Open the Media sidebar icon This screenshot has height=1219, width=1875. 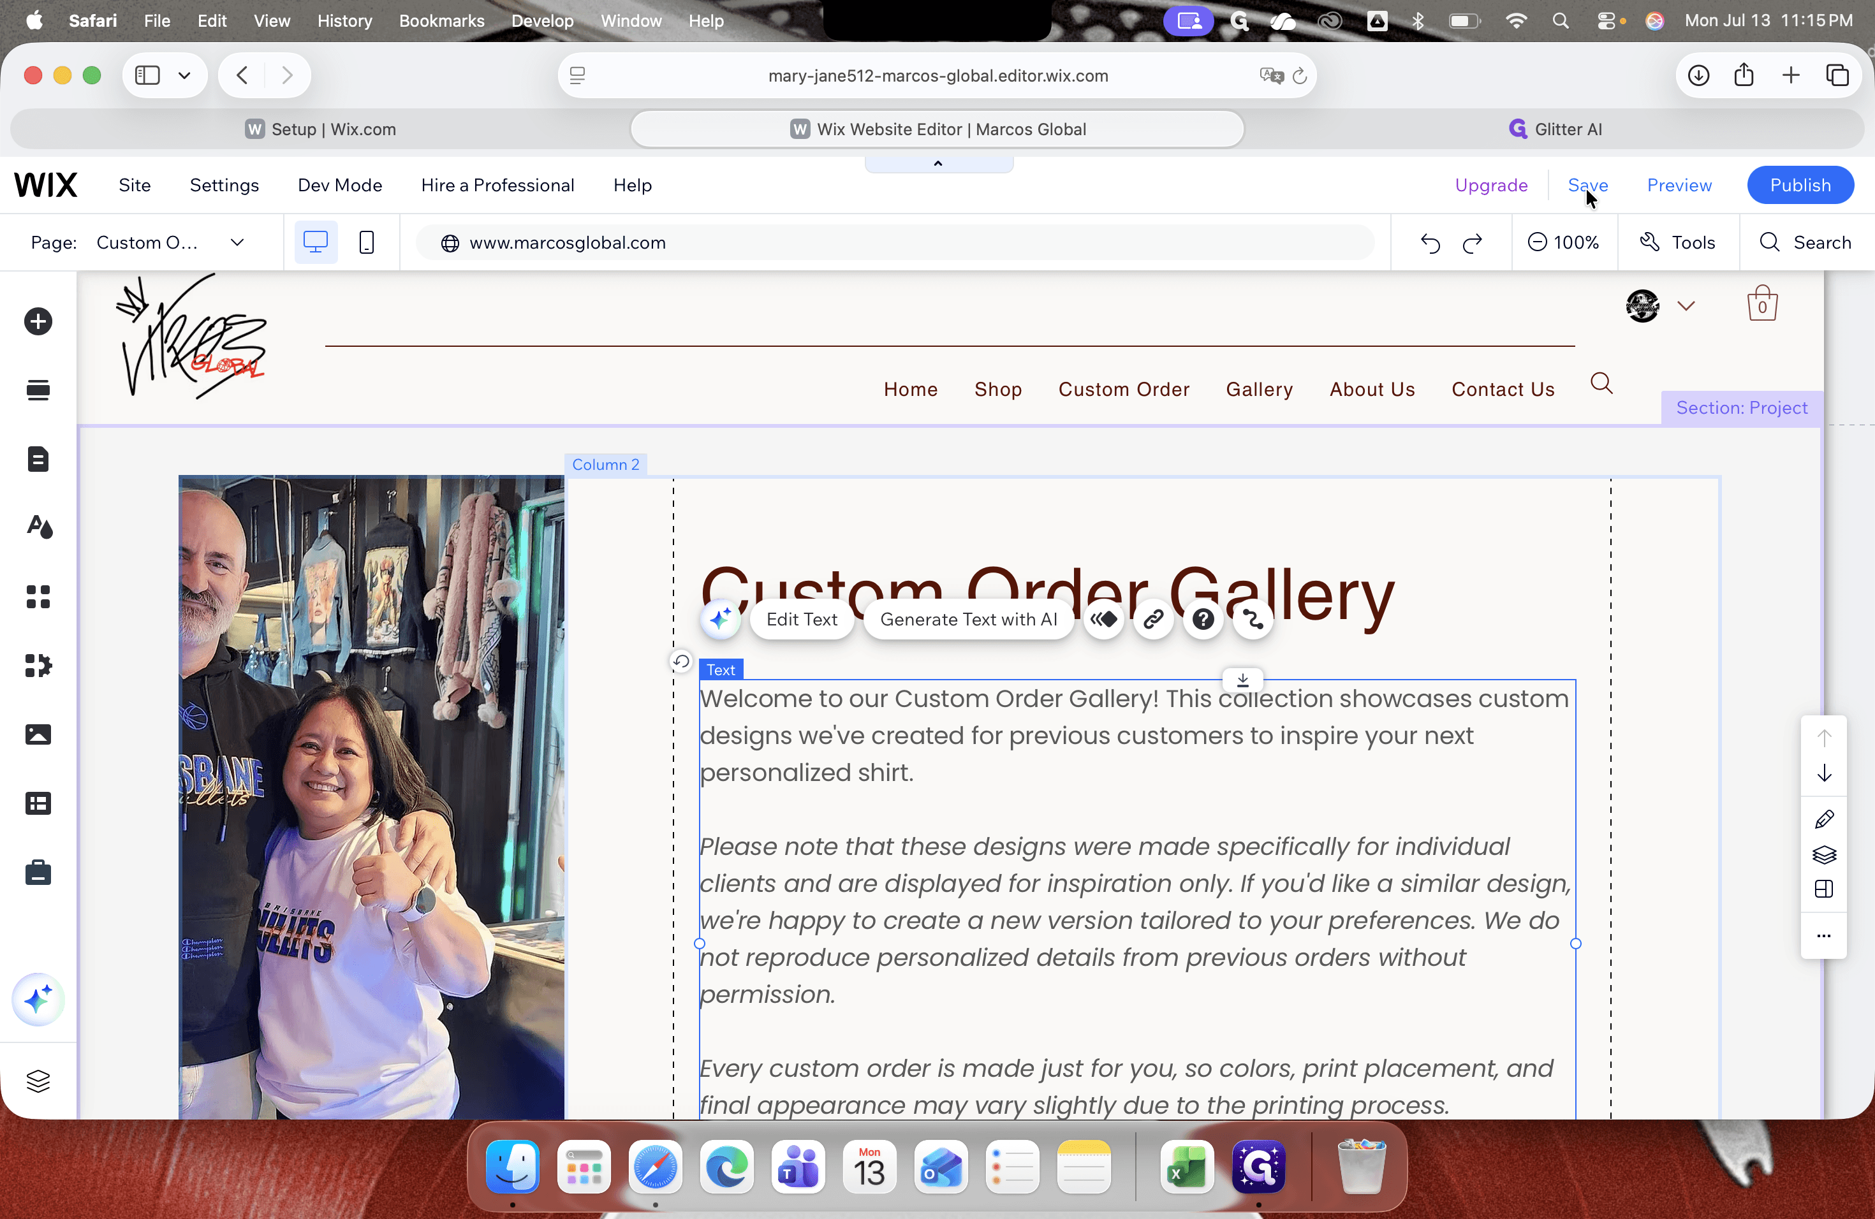tap(38, 734)
